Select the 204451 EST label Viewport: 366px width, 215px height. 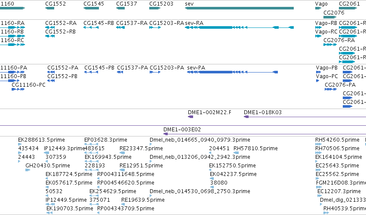pos(219,148)
